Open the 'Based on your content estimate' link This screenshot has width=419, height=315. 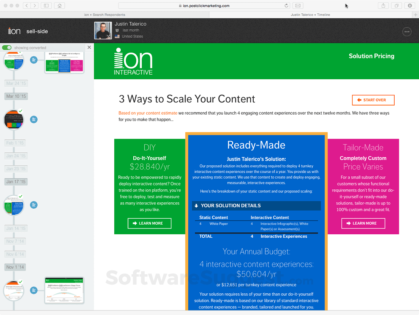(x=147, y=113)
